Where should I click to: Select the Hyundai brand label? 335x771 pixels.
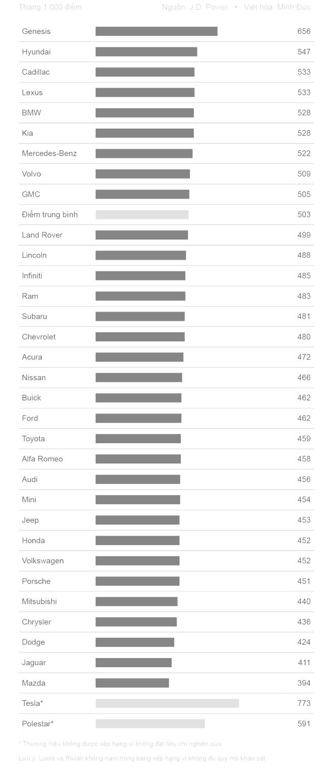pyautogui.click(x=36, y=52)
